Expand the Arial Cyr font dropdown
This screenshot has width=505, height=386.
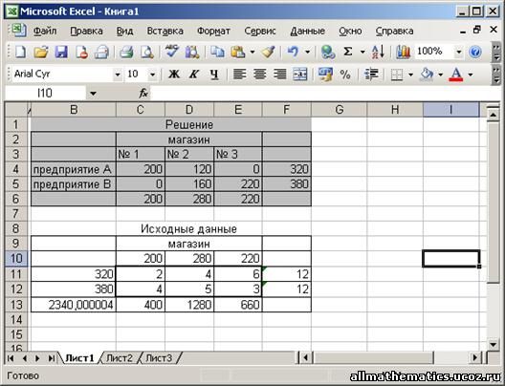(x=118, y=75)
